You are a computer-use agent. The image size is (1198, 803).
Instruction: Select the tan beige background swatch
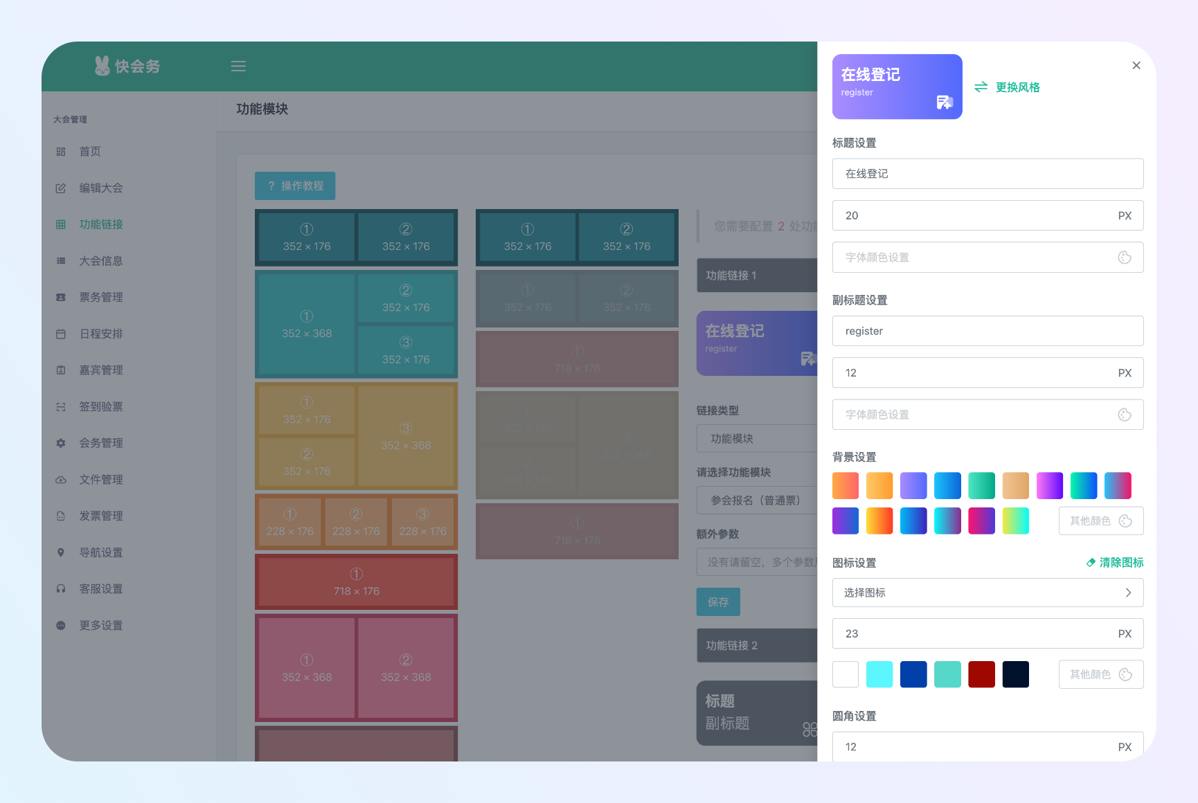coord(1015,486)
